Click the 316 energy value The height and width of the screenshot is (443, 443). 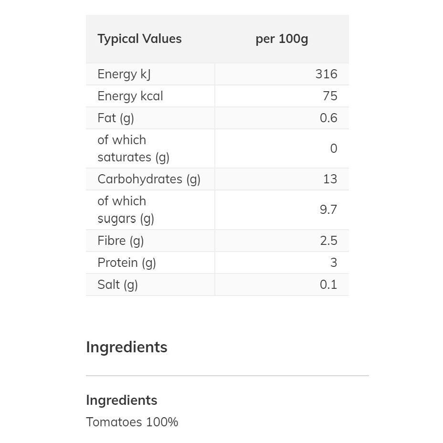(x=327, y=74)
